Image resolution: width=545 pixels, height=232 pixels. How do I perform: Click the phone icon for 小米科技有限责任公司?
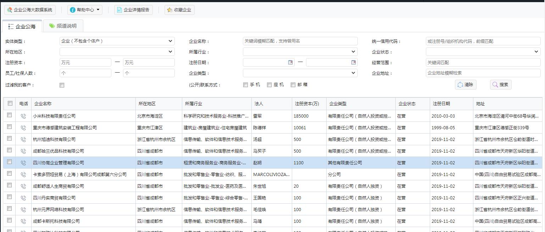[23, 116]
